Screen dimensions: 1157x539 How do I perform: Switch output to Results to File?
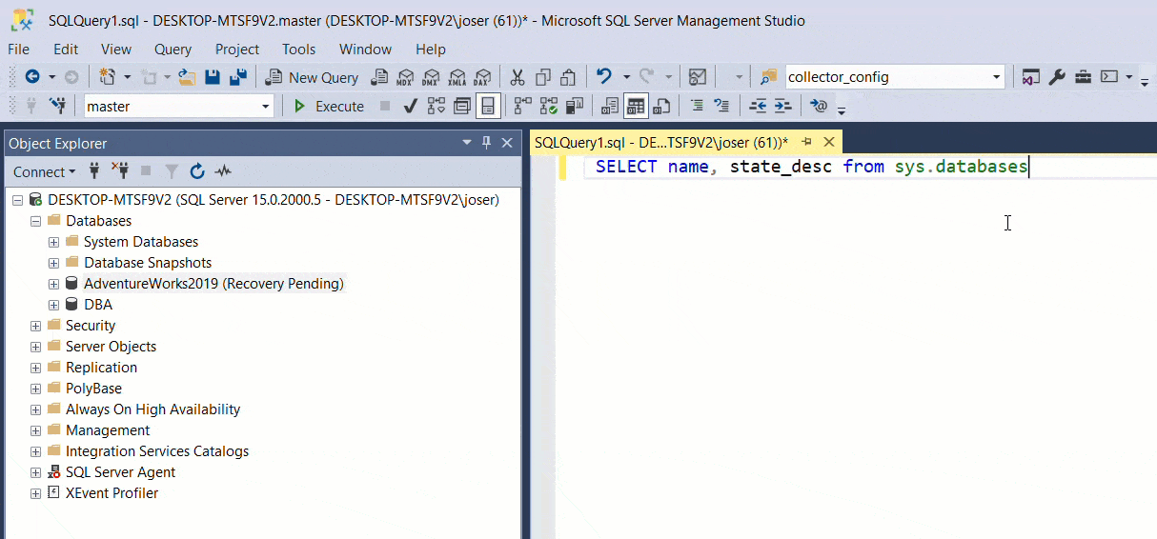pos(661,106)
